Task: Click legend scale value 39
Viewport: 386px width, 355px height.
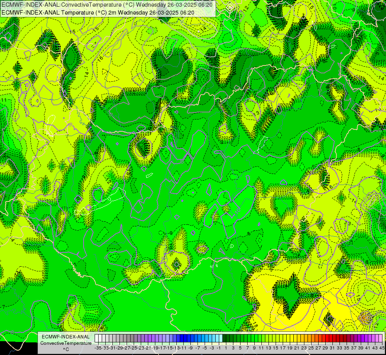Action: coord(361,348)
